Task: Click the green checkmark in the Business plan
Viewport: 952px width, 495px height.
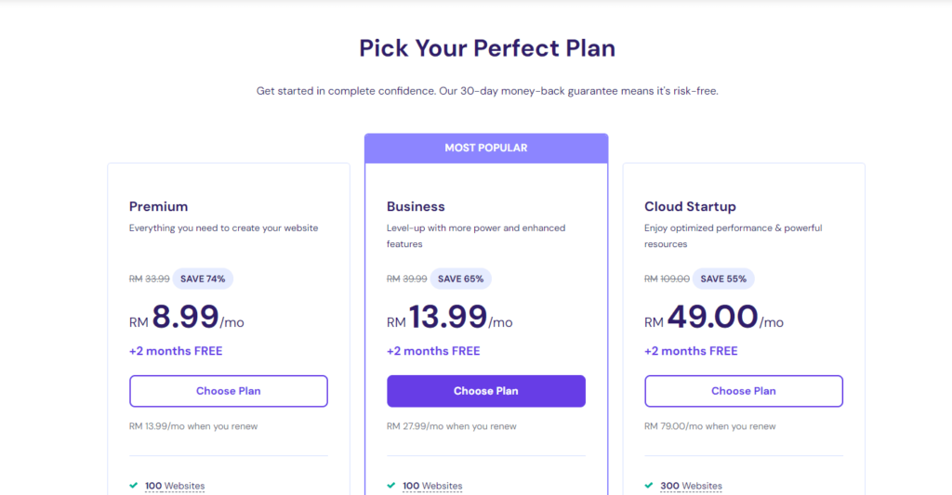Action: click(391, 486)
